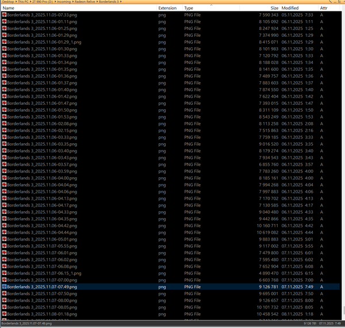Expand the arrow after Radeon Relive in breadcrumb

click(97, 2)
